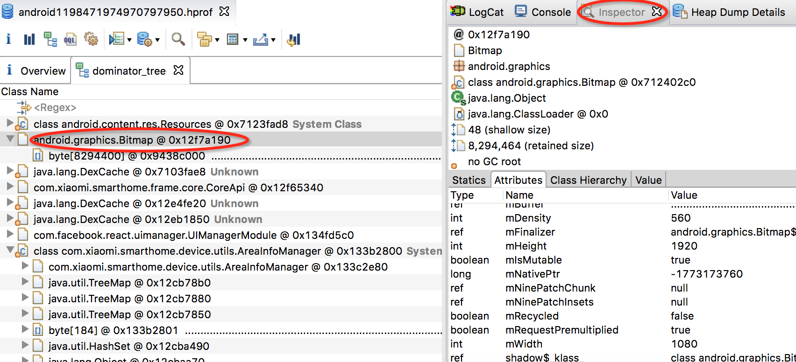796x362 pixels.
Task: Open the Value tab in Inspector
Action: (x=648, y=180)
